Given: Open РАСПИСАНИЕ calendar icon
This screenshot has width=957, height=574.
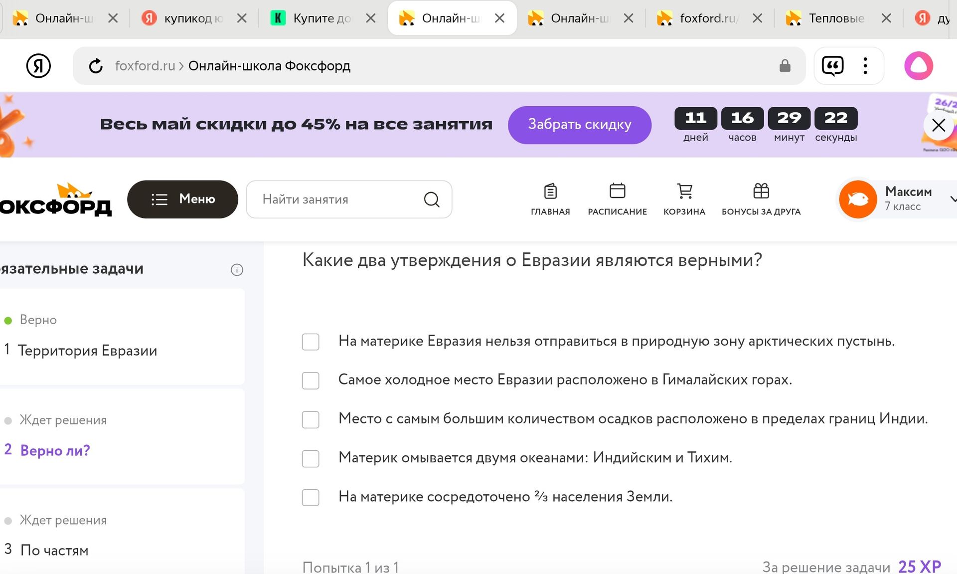Looking at the screenshot, I should point(617,191).
